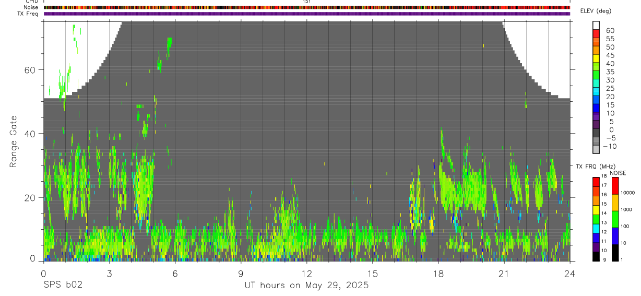Click the Range Gate axis title
The width and height of the screenshot is (641, 296).
14,141
